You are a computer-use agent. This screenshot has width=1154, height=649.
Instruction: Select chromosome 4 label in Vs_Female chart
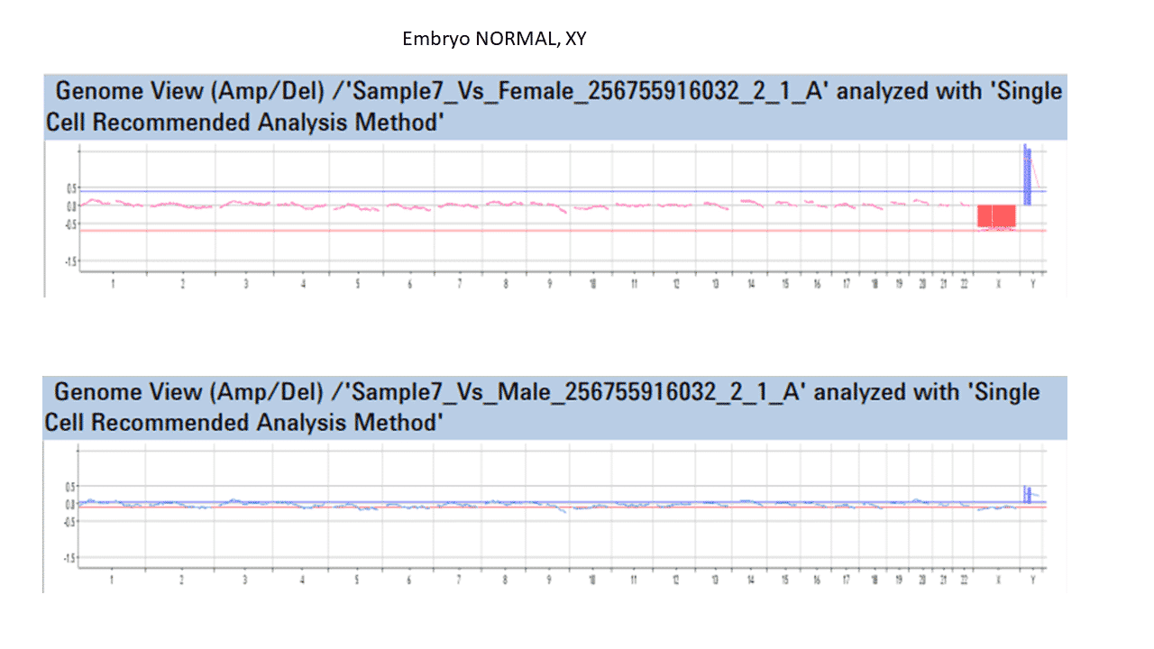point(303,284)
